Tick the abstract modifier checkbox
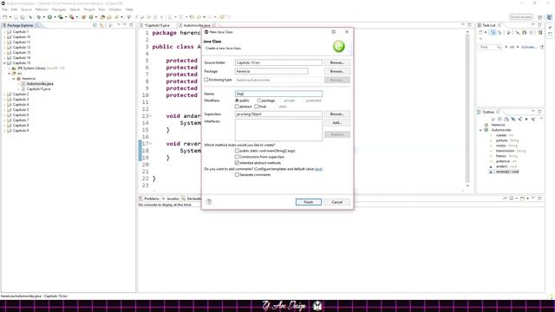 [237, 107]
